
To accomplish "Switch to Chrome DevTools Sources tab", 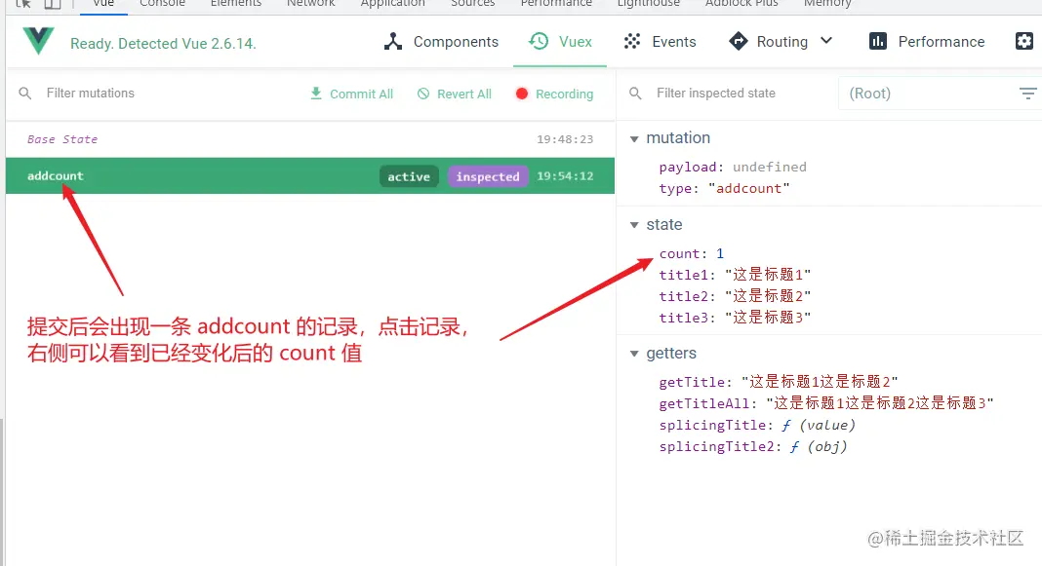I will click(473, 4).
